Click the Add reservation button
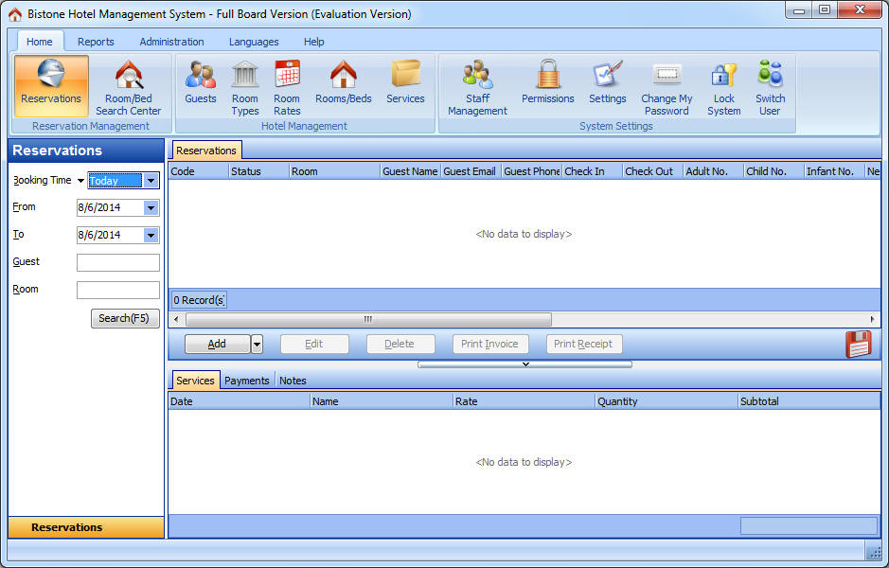Screen dimensions: 889x568 [x=217, y=345]
